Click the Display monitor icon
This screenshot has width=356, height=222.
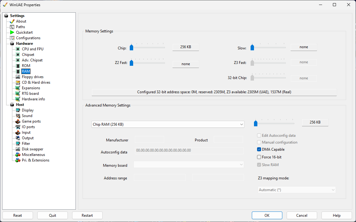coord(18,110)
